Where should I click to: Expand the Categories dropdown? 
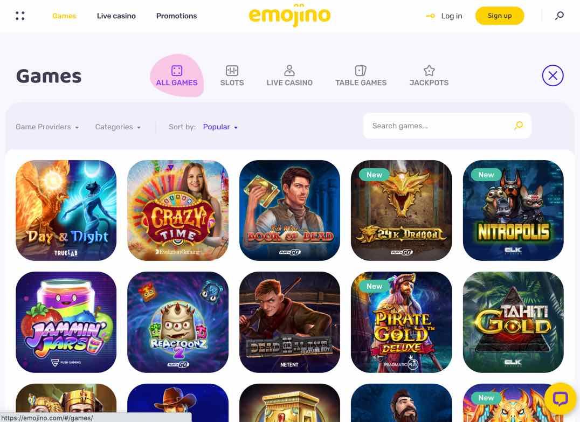coord(118,127)
